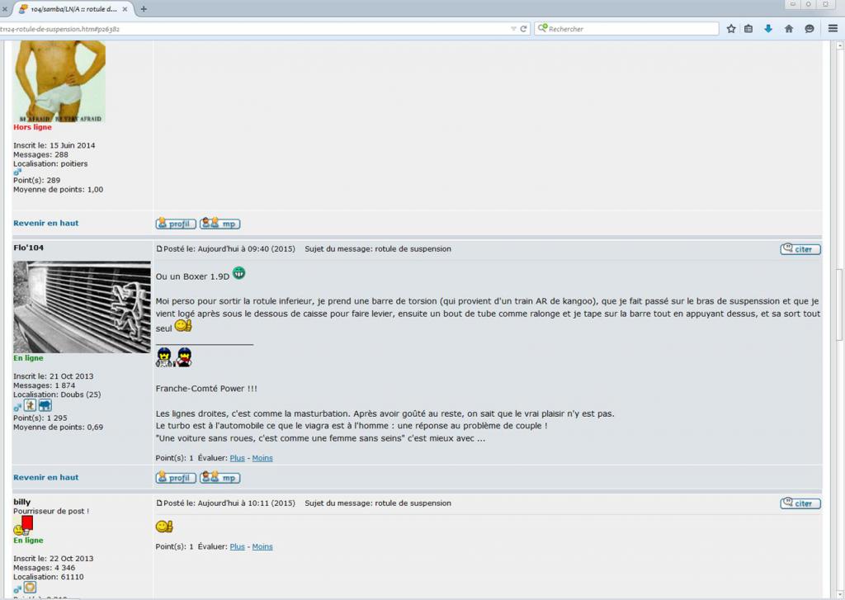Rate Flo'104's post Moins

point(262,458)
